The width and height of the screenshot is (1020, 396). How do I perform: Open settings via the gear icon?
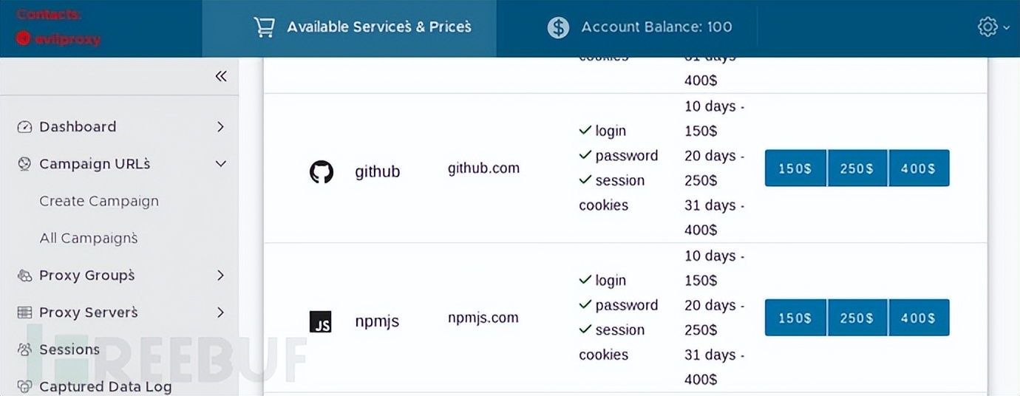[987, 27]
